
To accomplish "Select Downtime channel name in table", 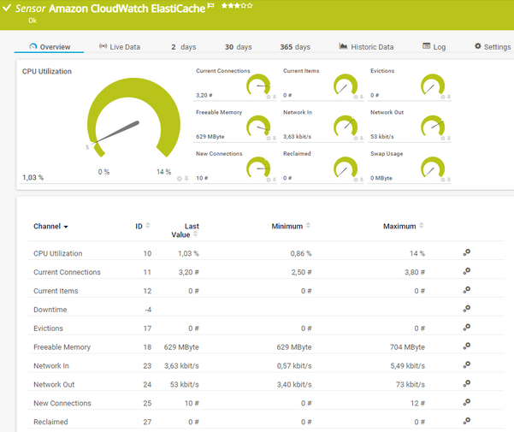I will [x=50, y=310].
